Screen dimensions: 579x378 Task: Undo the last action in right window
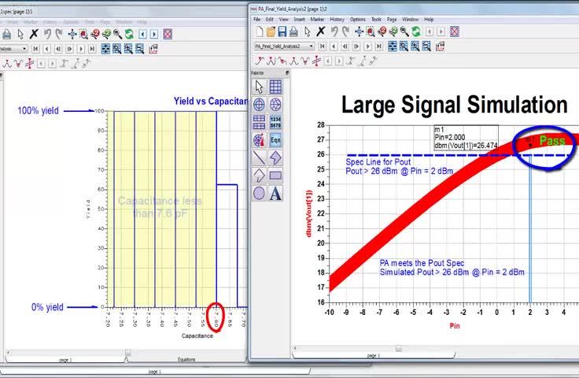pyautogui.click(x=334, y=31)
